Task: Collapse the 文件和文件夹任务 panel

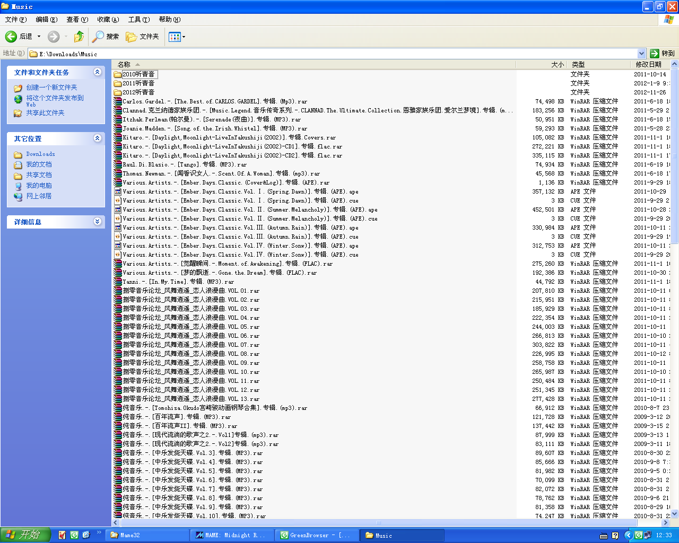Action: tap(97, 72)
